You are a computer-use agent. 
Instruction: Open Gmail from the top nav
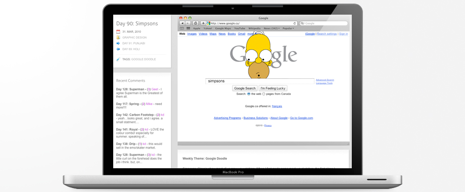242,34
